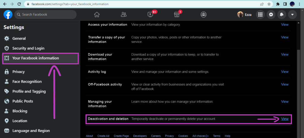Toggle the browser side panel icon

[x=285, y=4]
